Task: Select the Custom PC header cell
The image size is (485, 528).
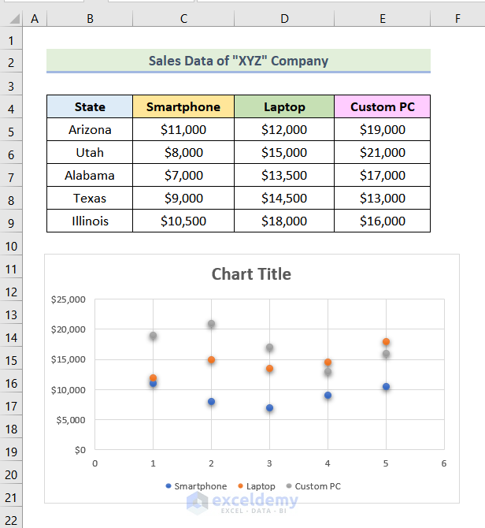Action: tap(382, 107)
